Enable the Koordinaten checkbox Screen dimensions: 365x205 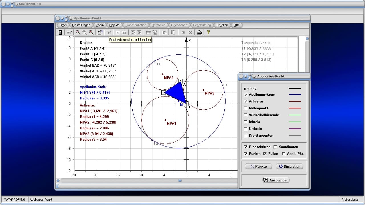[275, 147]
